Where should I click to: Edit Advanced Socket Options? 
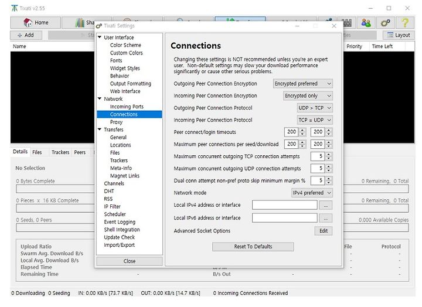pyautogui.click(x=324, y=231)
